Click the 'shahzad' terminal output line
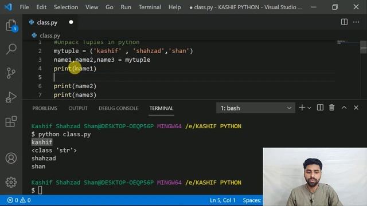This screenshot has height=206, width=367. [44, 159]
